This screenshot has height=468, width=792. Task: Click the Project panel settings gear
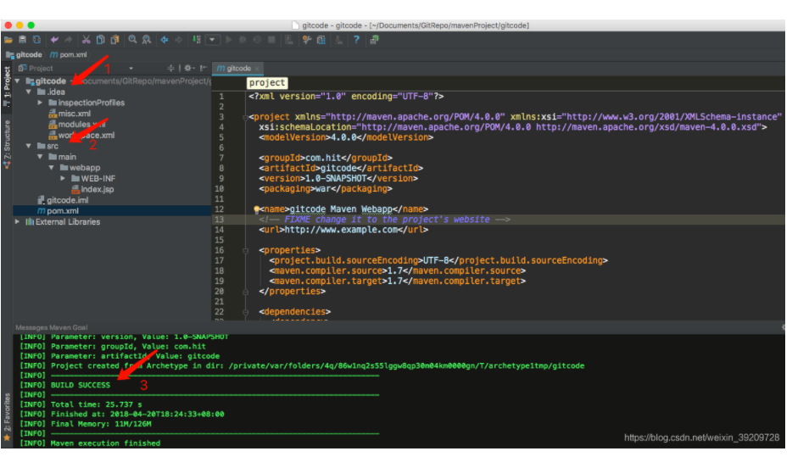[187, 68]
